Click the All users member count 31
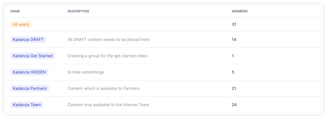This screenshot has height=119, width=328. (234, 24)
